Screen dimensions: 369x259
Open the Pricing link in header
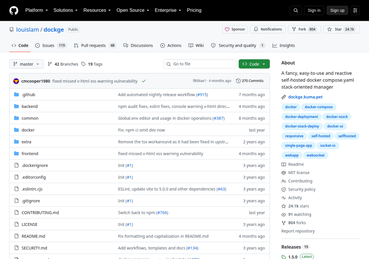coord(194,10)
